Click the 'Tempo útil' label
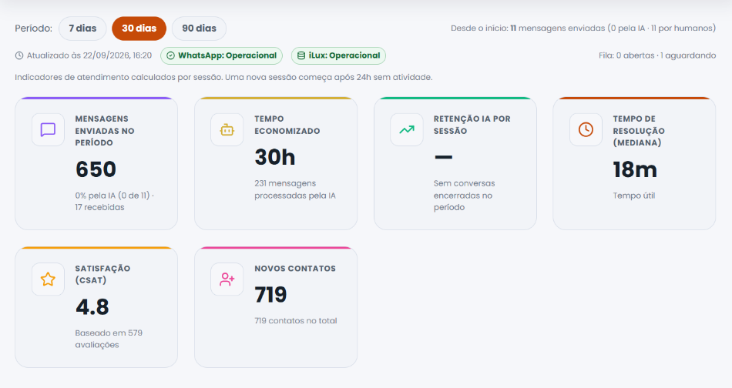Image resolution: width=732 pixels, height=388 pixels. click(634, 196)
